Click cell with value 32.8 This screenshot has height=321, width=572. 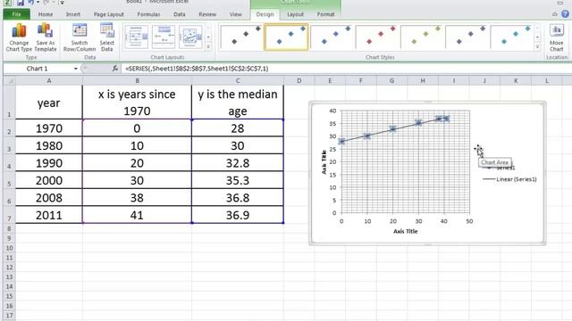tap(238, 162)
